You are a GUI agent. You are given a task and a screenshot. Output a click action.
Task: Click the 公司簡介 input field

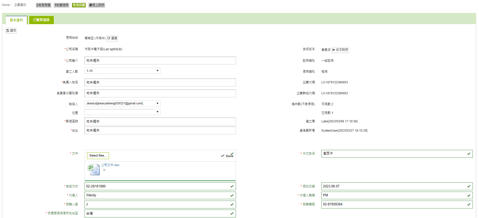coord(160,61)
